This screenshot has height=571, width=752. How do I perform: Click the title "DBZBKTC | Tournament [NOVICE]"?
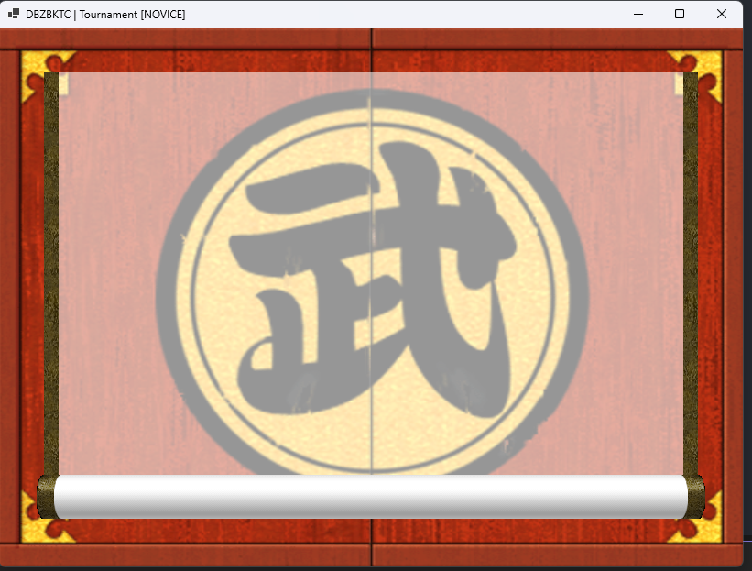105,15
